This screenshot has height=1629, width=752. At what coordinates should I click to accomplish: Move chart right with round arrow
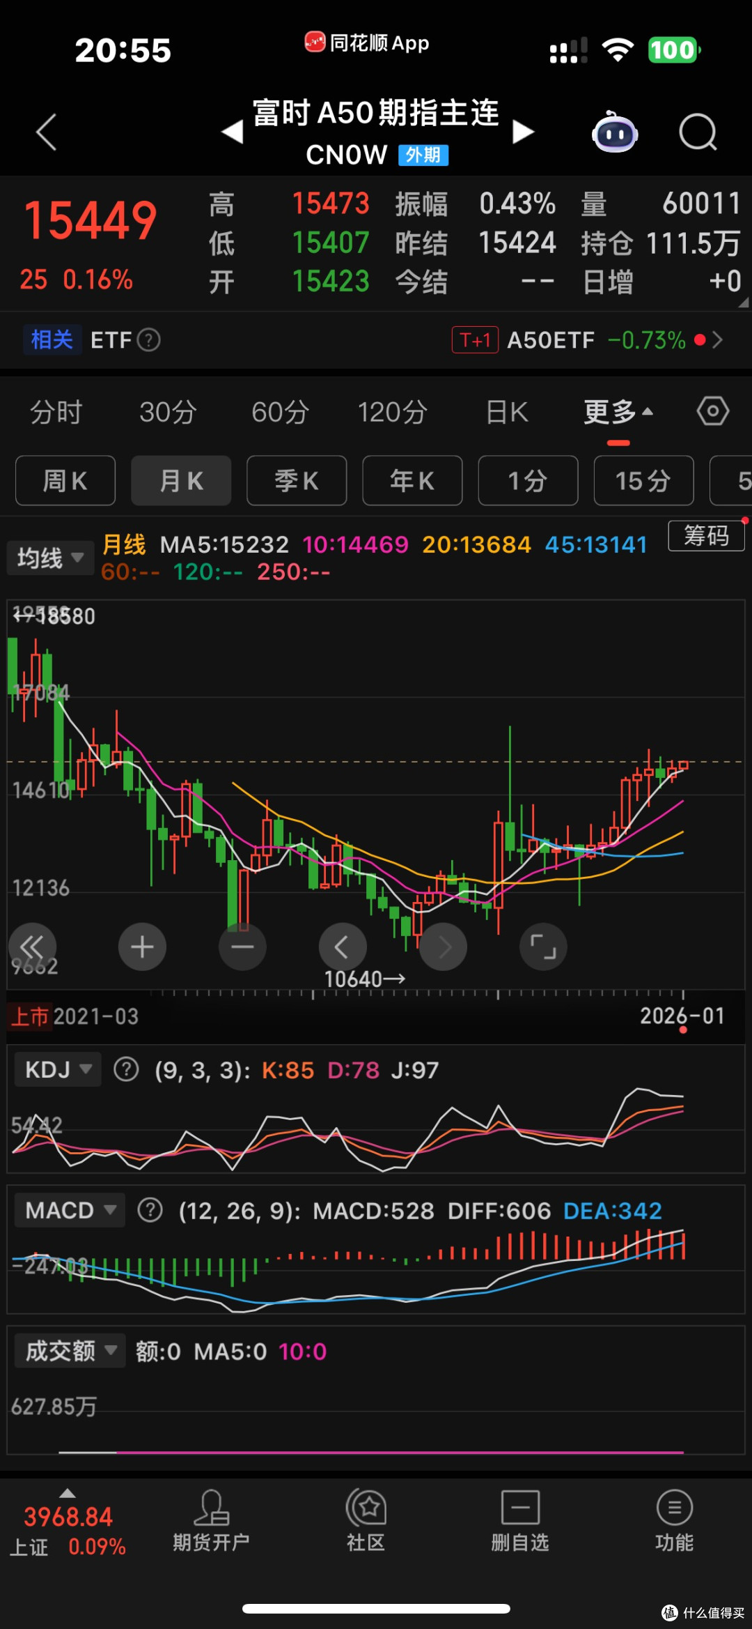(443, 947)
